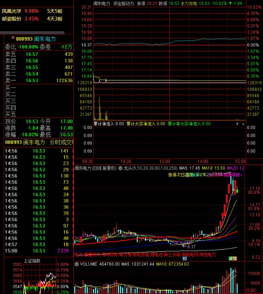Click the 减榜 marker under the K-line chart
263x294 pixels.
pyautogui.click(x=233, y=259)
